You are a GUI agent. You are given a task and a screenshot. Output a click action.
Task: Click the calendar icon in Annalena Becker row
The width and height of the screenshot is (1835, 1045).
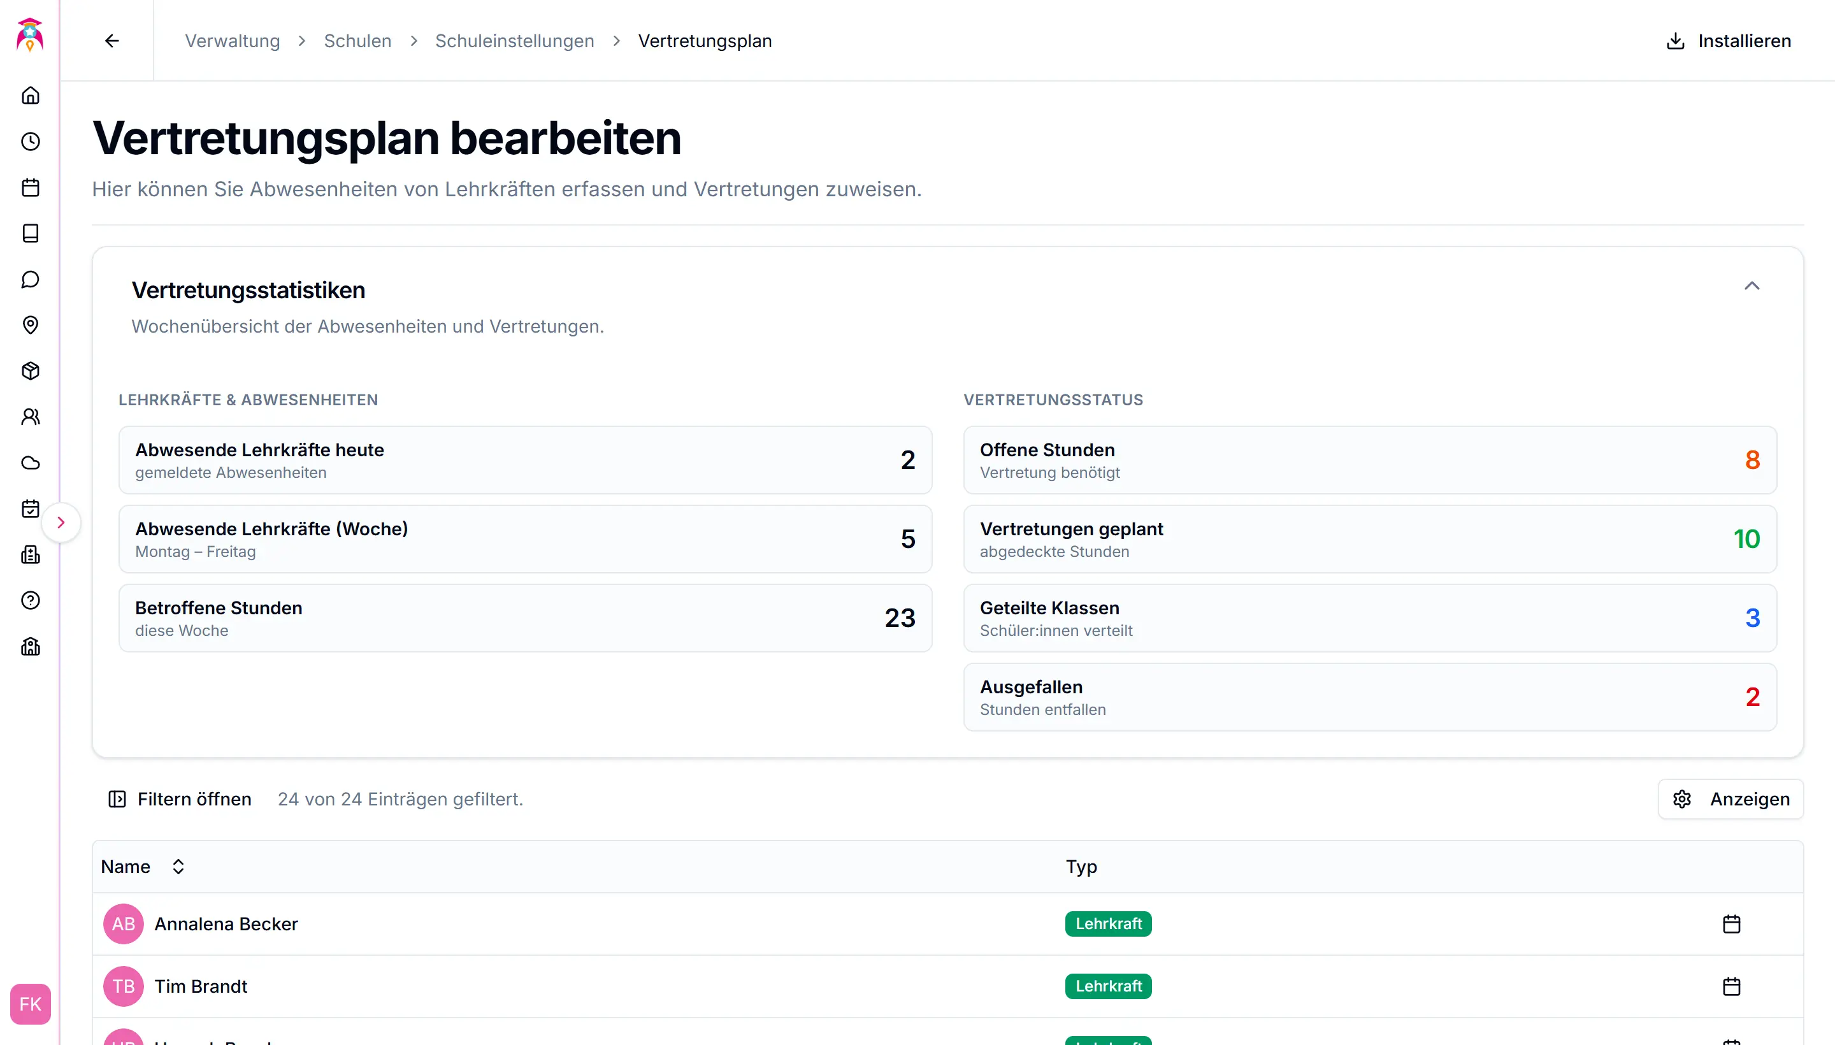[1731, 924]
